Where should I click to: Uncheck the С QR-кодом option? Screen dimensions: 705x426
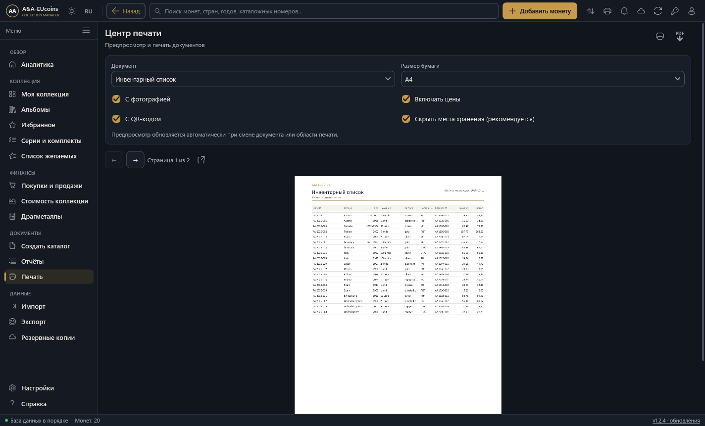116,119
